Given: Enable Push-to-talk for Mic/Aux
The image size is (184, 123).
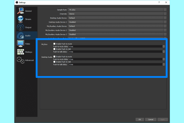Looking at the screenshot, I should tap(54, 49).
